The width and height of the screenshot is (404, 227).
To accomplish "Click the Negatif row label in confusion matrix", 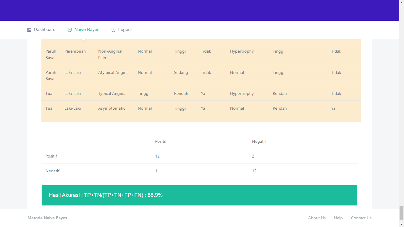I will (52, 171).
